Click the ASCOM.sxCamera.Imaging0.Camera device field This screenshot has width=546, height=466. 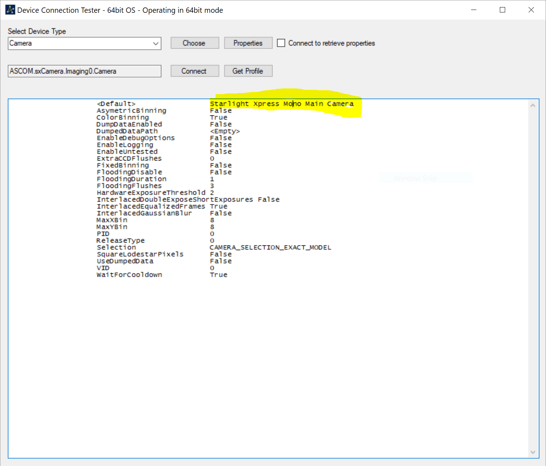85,71
